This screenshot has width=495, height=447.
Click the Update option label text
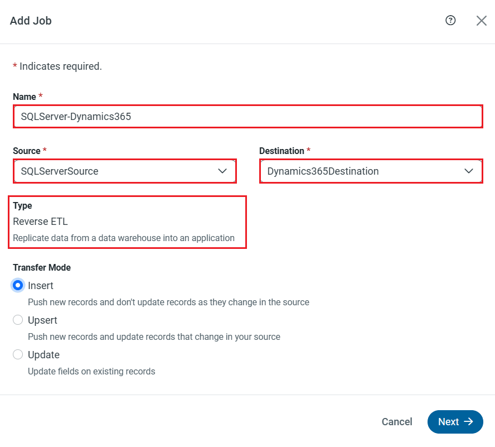pos(44,355)
